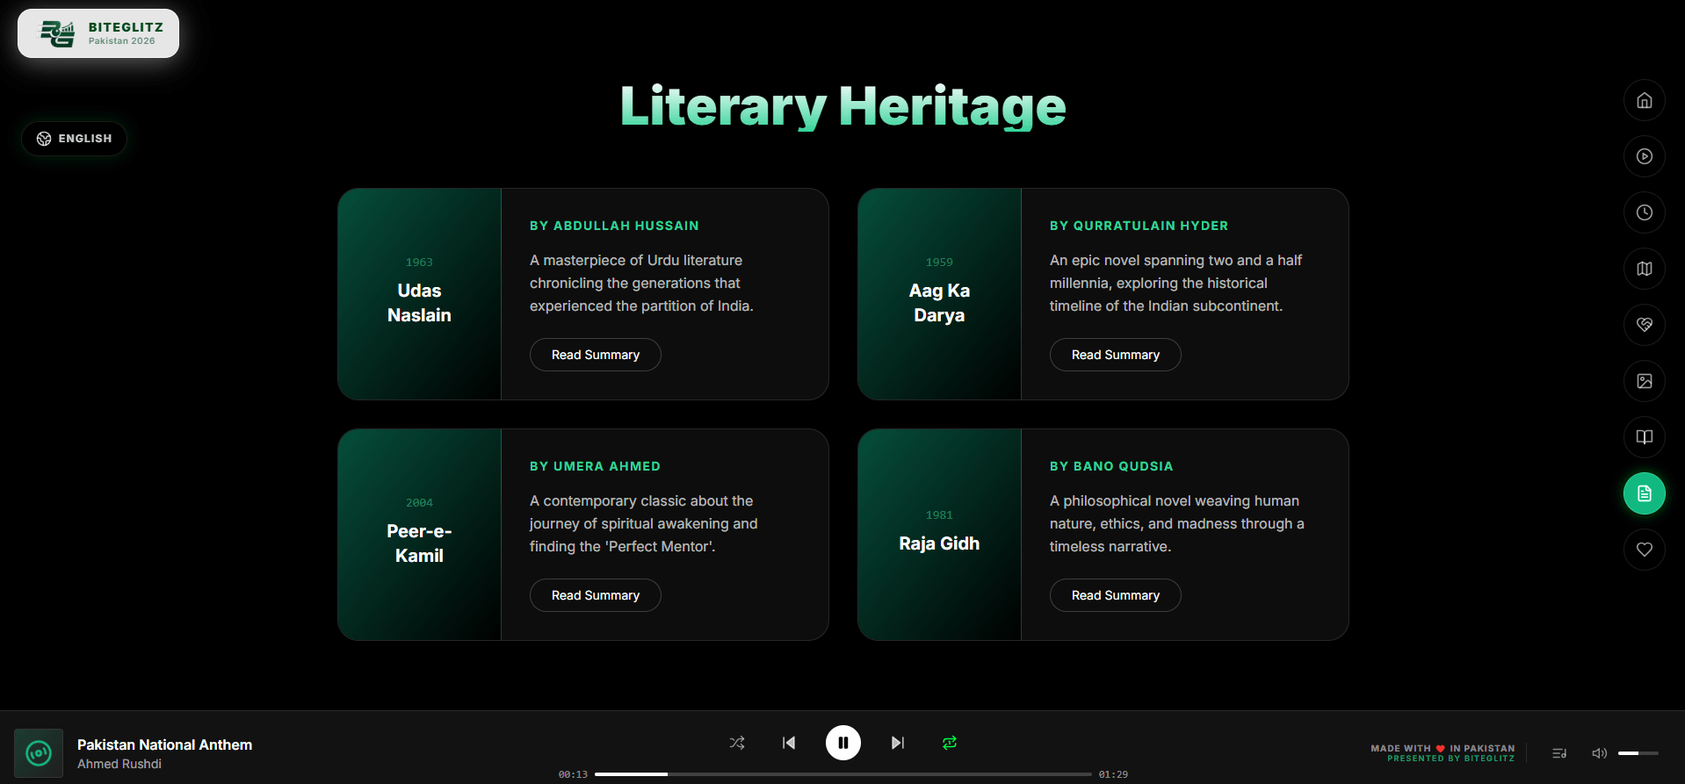Screen dimensions: 1685x784
Task: Click the Peer-e-Kamil book title
Action: [419, 543]
